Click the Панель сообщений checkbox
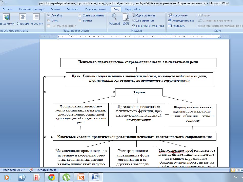Viewport: 243px width, 182px height. (49, 26)
